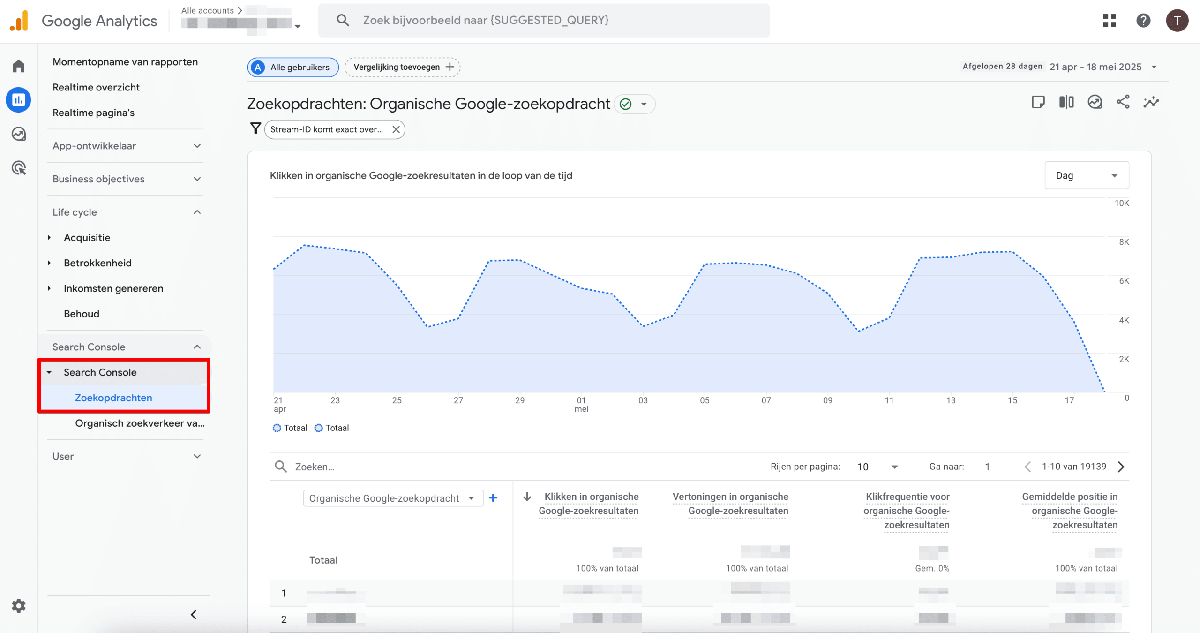Click the top search bar field

click(544, 20)
